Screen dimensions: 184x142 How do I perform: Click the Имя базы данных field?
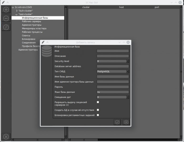(113, 77)
